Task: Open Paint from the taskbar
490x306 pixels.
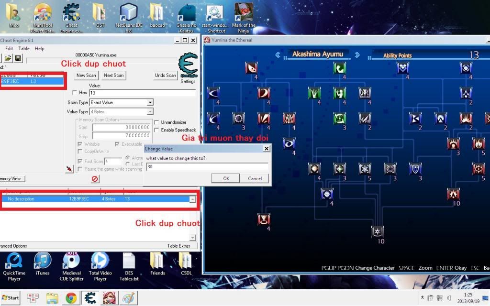Action: pyautogui.click(x=128, y=298)
